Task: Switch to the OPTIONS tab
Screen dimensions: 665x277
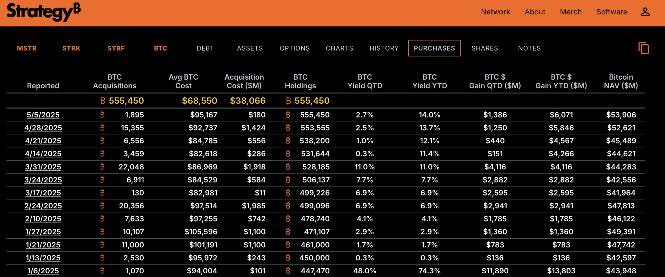Action: 295,48
